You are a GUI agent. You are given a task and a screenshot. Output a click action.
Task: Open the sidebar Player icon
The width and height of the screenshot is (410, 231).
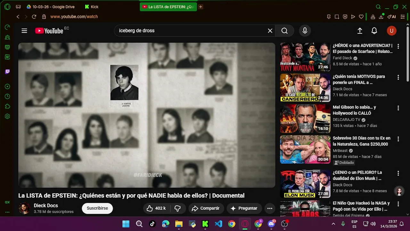point(7,87)
